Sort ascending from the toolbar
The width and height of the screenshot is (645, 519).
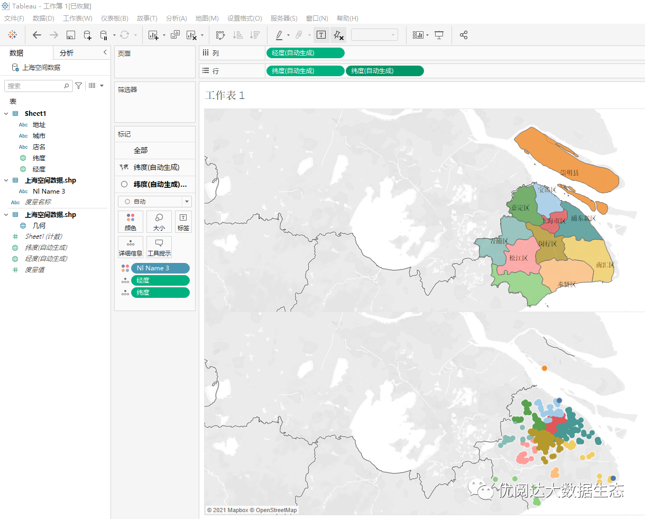238,35
